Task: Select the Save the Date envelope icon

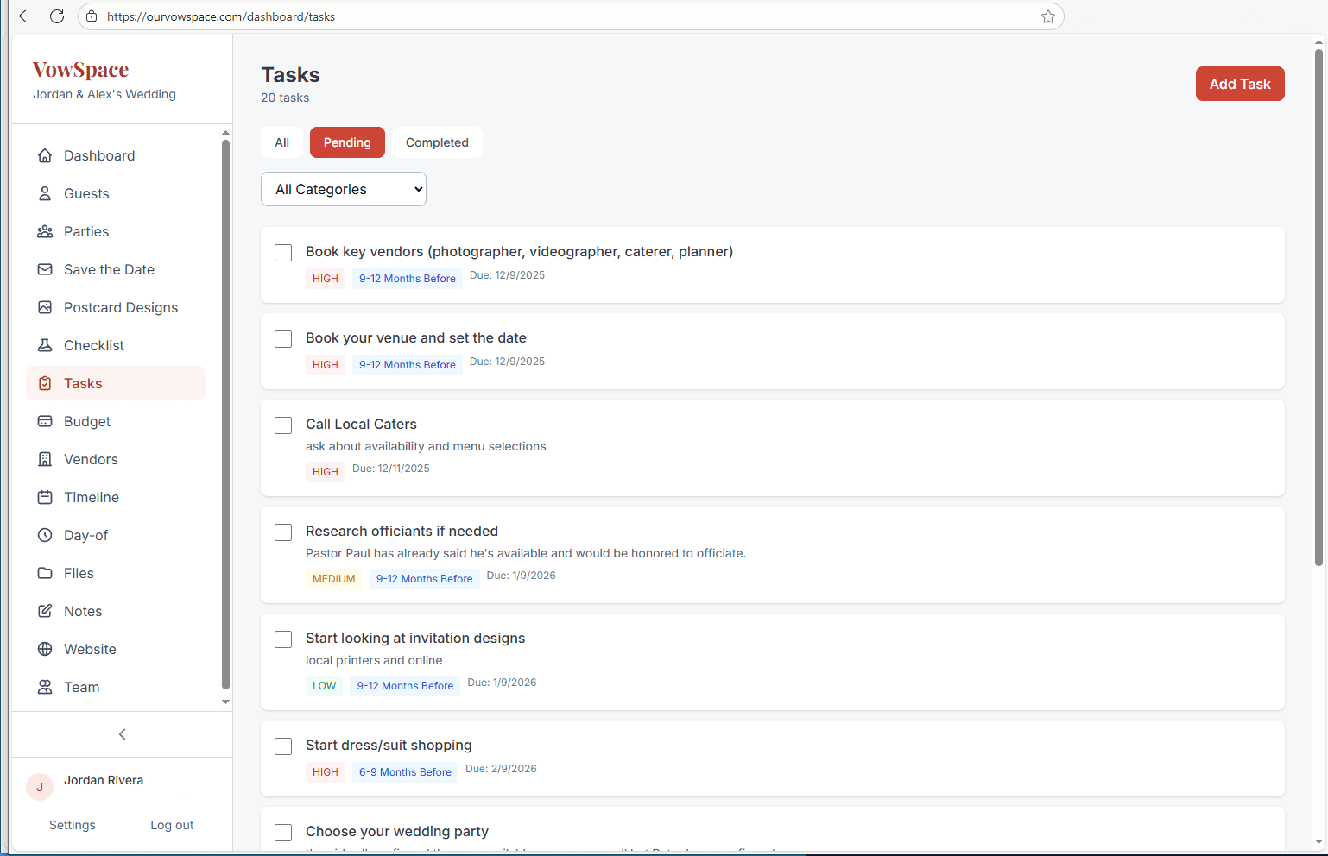Action: 44,269
